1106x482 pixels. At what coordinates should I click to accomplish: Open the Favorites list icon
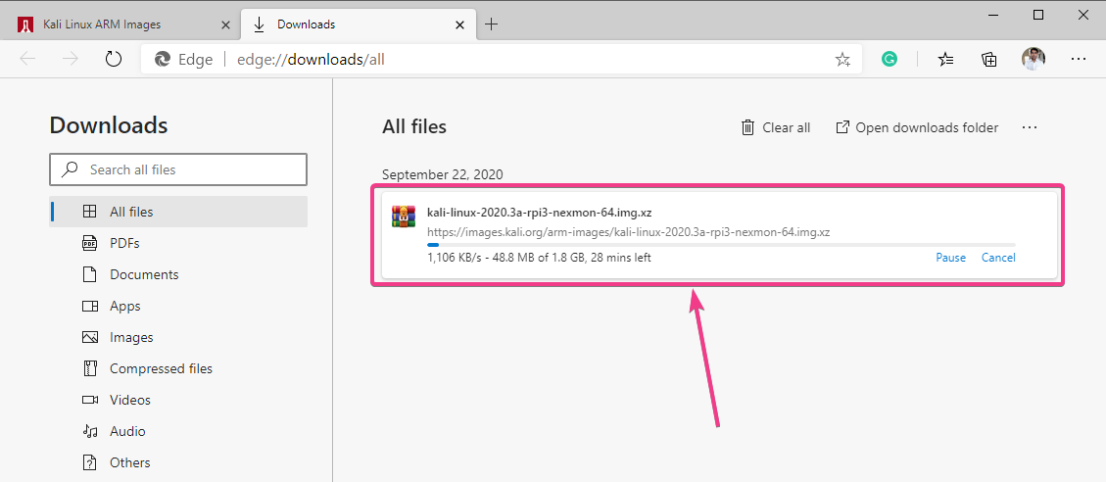pos(946,60)
